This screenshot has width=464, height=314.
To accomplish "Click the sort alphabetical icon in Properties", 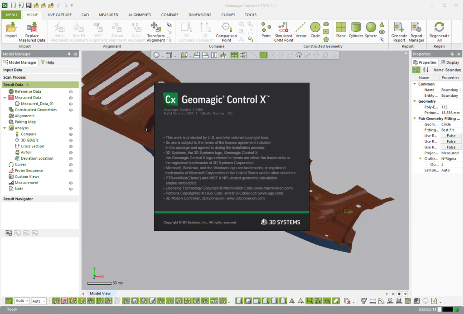I will click(x=425, y=70).
